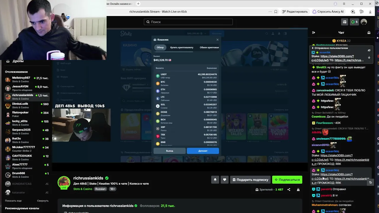Image resolution: width=379 pixels, height=213 pixels.
Task: Select the DOGE currency row icon
Action: click(158, 114)
